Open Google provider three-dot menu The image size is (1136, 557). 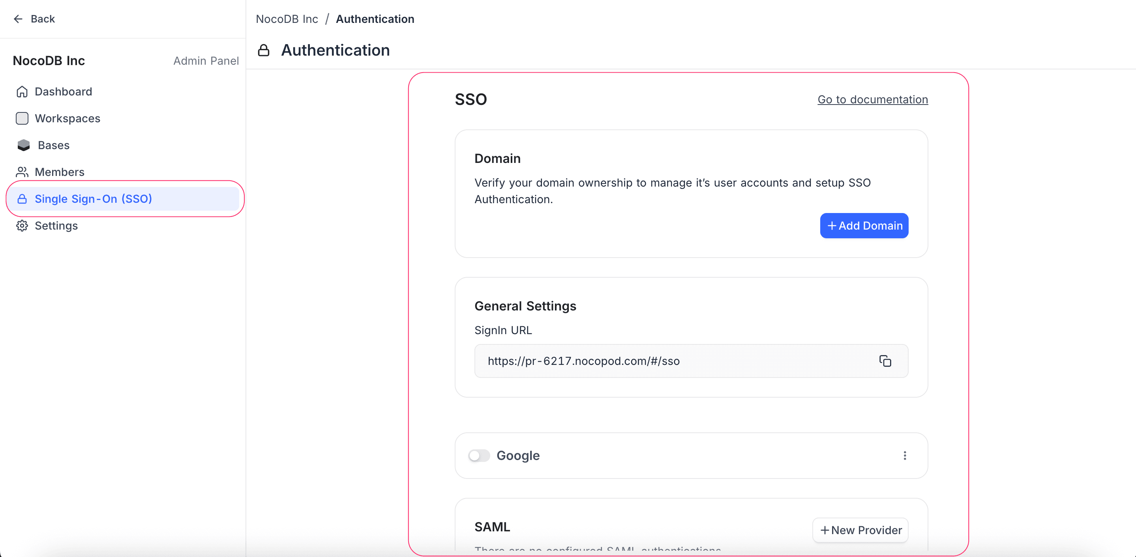(x=904, y=456)
